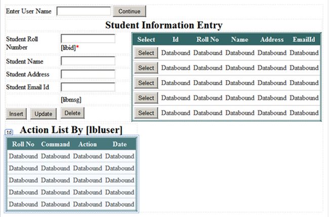Click the Id column header
This screenshot has height=217, width=329.
(176, 40)
